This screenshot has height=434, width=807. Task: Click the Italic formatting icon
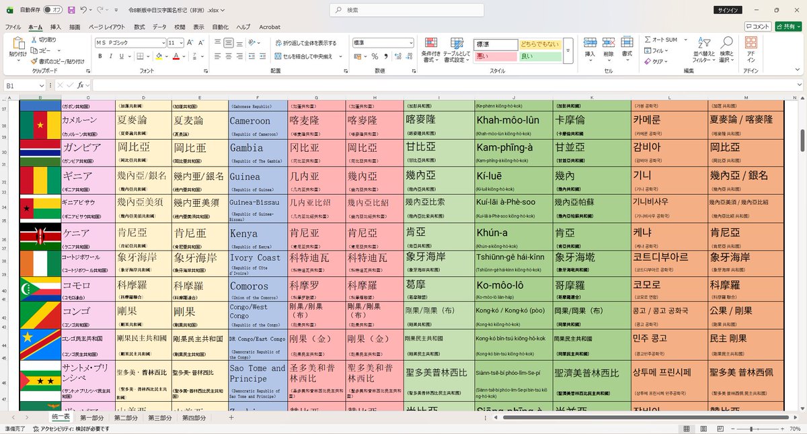[110, 56]
